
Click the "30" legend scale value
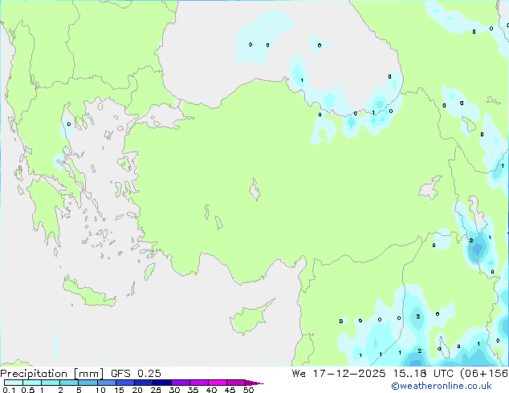[174, 390]
